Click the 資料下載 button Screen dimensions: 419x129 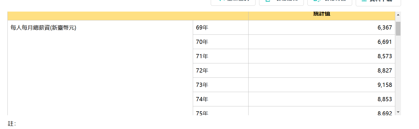coord(378,2)
